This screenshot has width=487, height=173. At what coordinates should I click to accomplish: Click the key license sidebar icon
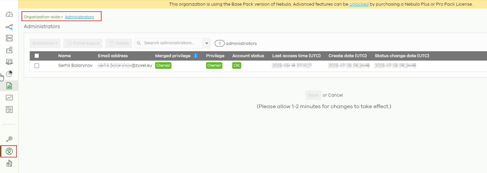coord(9,139)
